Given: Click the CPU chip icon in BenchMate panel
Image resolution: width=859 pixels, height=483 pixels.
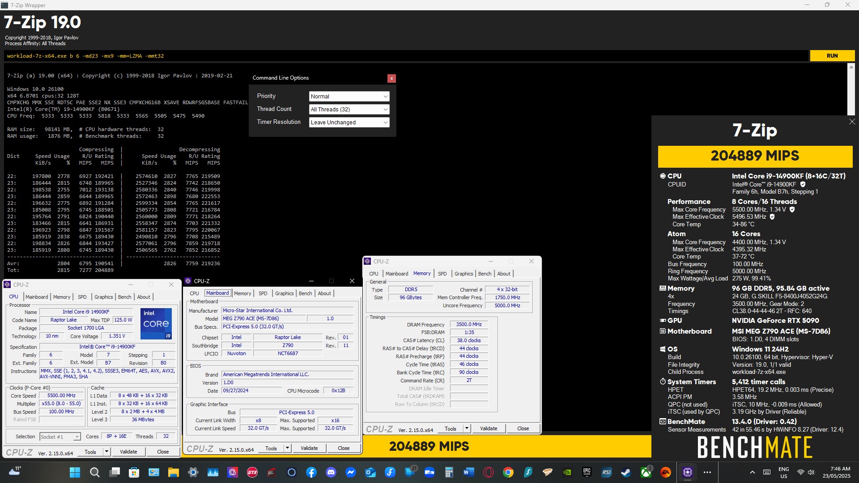Looking at the screenshot, I should [663, 176].
